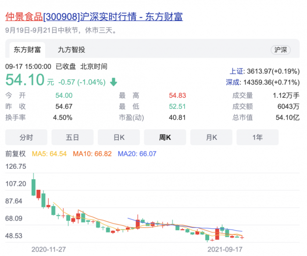Click the 深成 index link
Screen dimensions: 307x256
[x=232, y=82]
